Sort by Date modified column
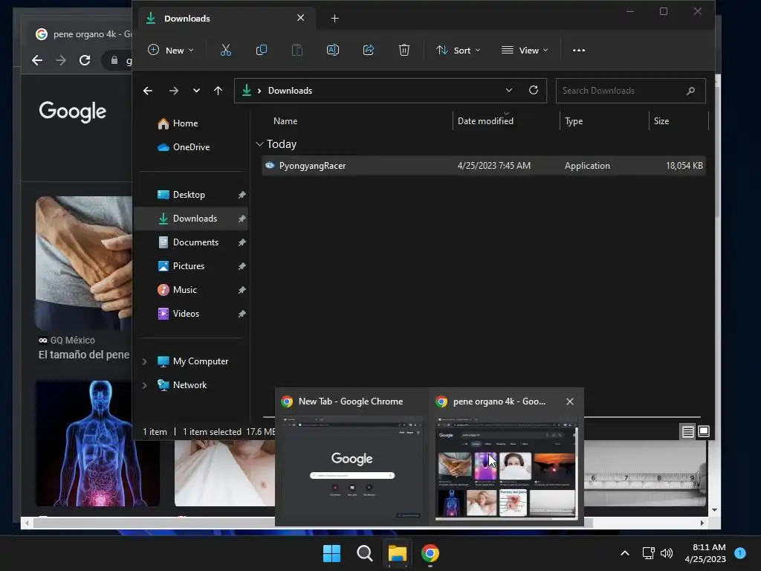This screenshot has width=761, height=571. pos(485,121)
